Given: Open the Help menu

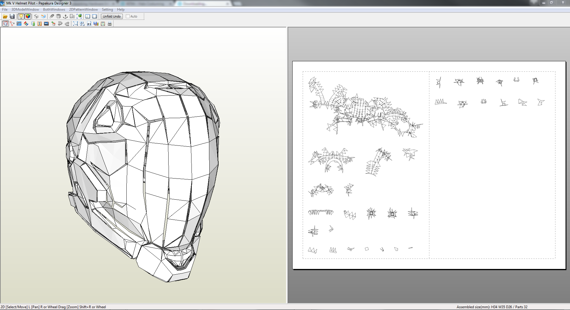Looking at the screenshot, I should coord(121,10).
